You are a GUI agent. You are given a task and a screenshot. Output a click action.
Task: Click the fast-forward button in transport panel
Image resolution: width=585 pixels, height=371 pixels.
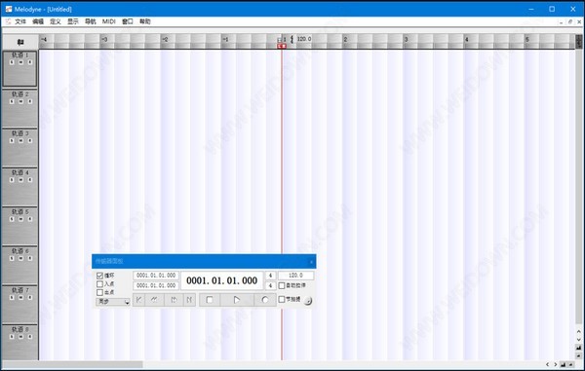point(174,300)
